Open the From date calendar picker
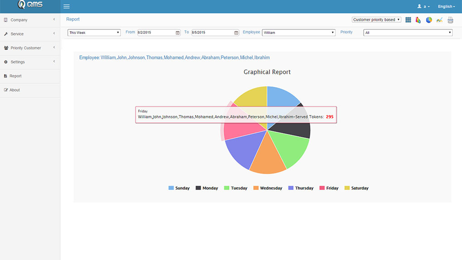The height and width of the screenshot is (260, 462). click(x=178, y=33)
